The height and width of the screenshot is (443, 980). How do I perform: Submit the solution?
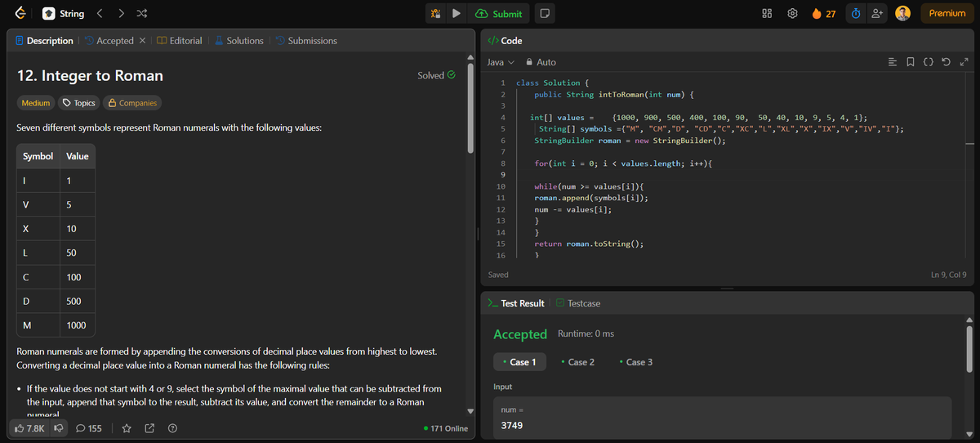(x=499, y=13)
